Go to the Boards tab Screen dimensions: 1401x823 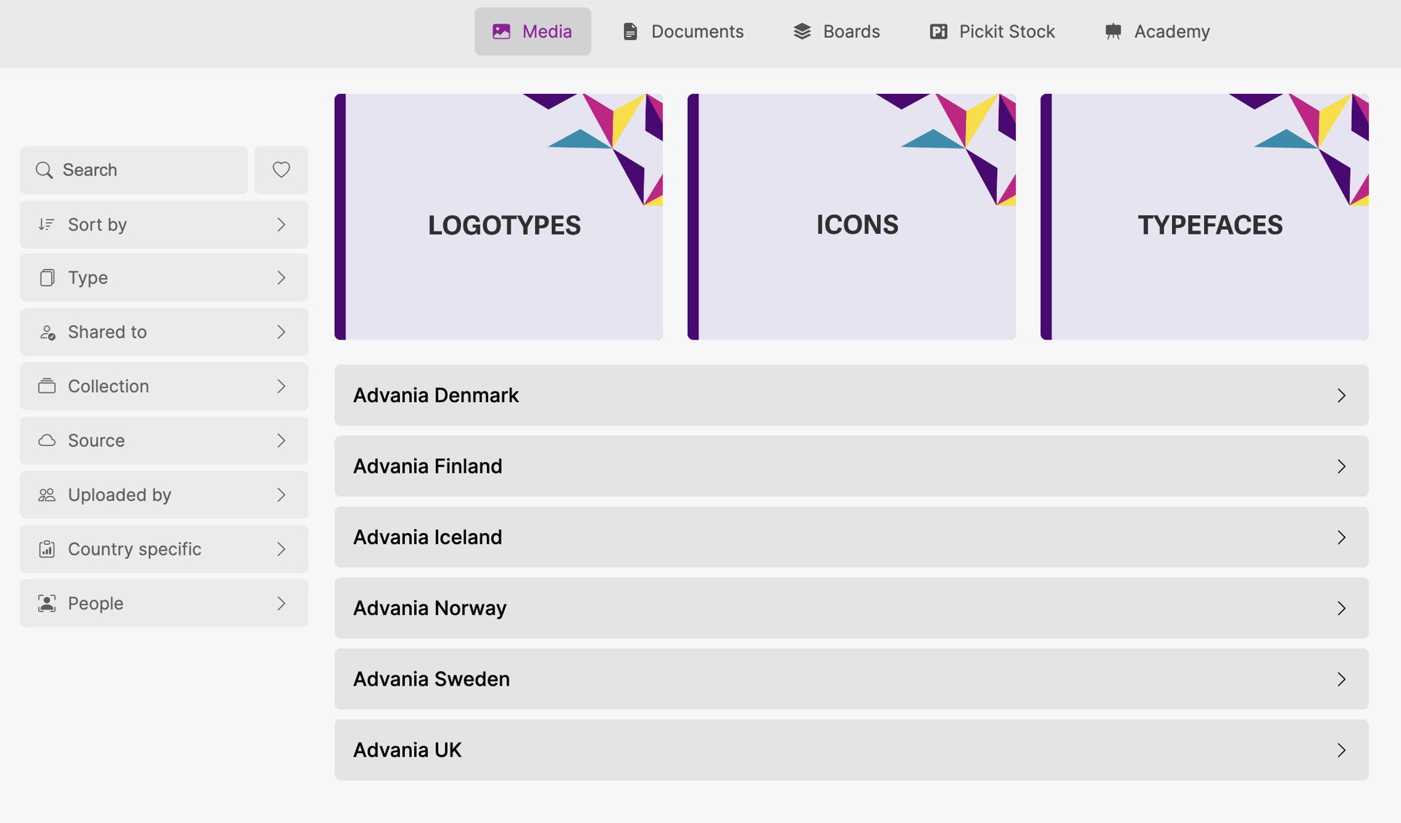click(836, 32)
